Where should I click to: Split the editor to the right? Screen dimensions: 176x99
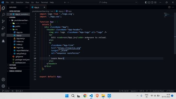point(169,7)
